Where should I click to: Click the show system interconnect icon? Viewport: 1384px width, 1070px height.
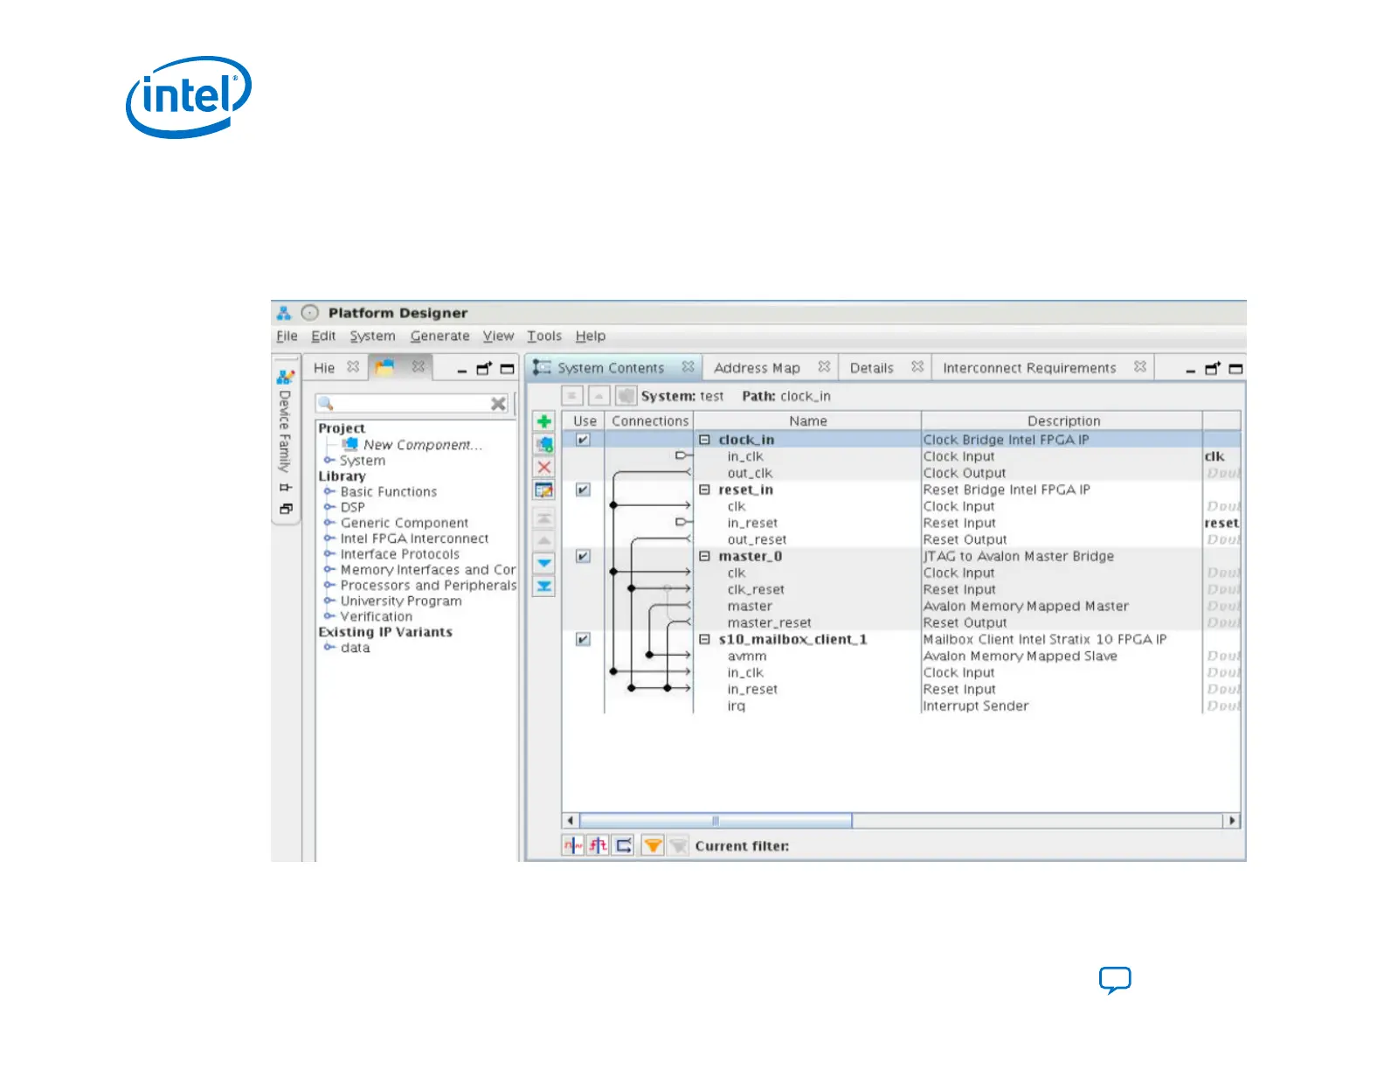[623, 845]
